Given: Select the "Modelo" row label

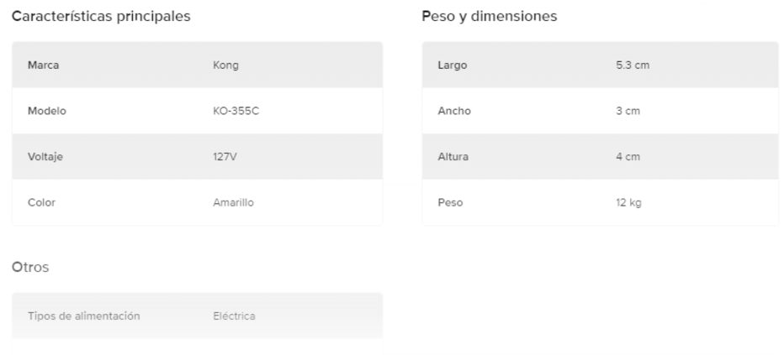Looking at the screenshot, I should tap(47, 111).
